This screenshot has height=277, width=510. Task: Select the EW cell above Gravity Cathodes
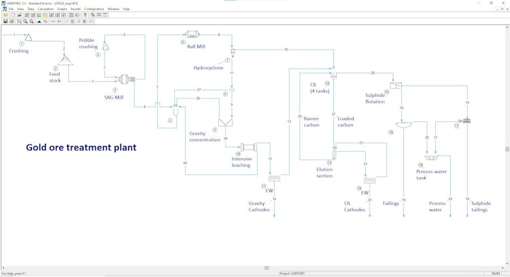[x=274, y=179]
